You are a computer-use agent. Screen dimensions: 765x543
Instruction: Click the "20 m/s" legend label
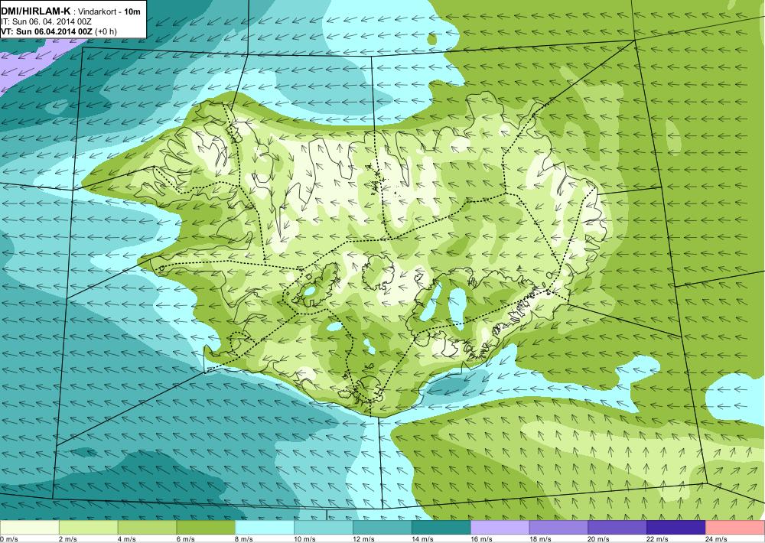click(x=599, y=539)
